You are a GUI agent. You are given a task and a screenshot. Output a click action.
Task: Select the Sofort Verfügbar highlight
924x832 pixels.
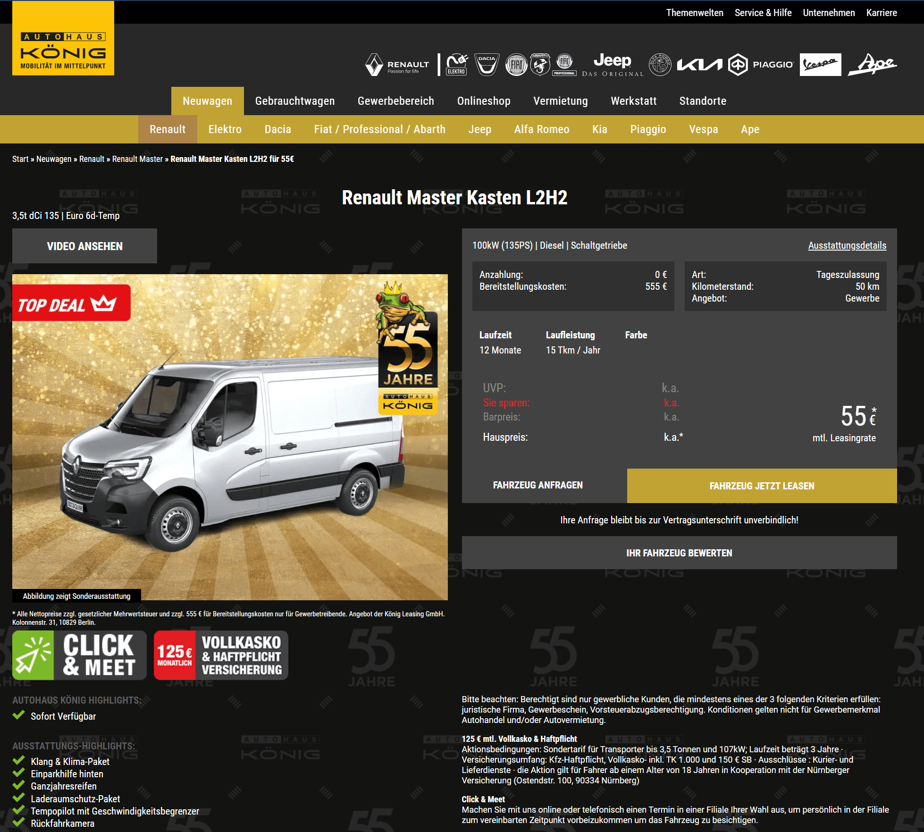(63, 716)
